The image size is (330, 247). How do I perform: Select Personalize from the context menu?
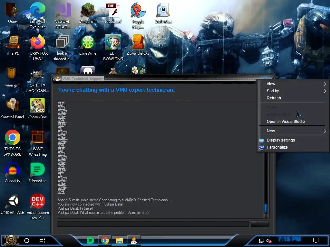tap(293, 147)
